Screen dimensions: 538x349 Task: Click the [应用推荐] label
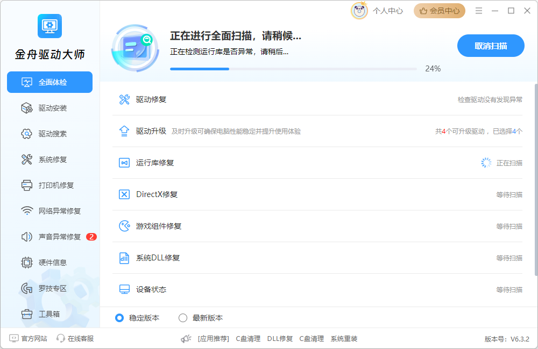click(x=214, y=339)
